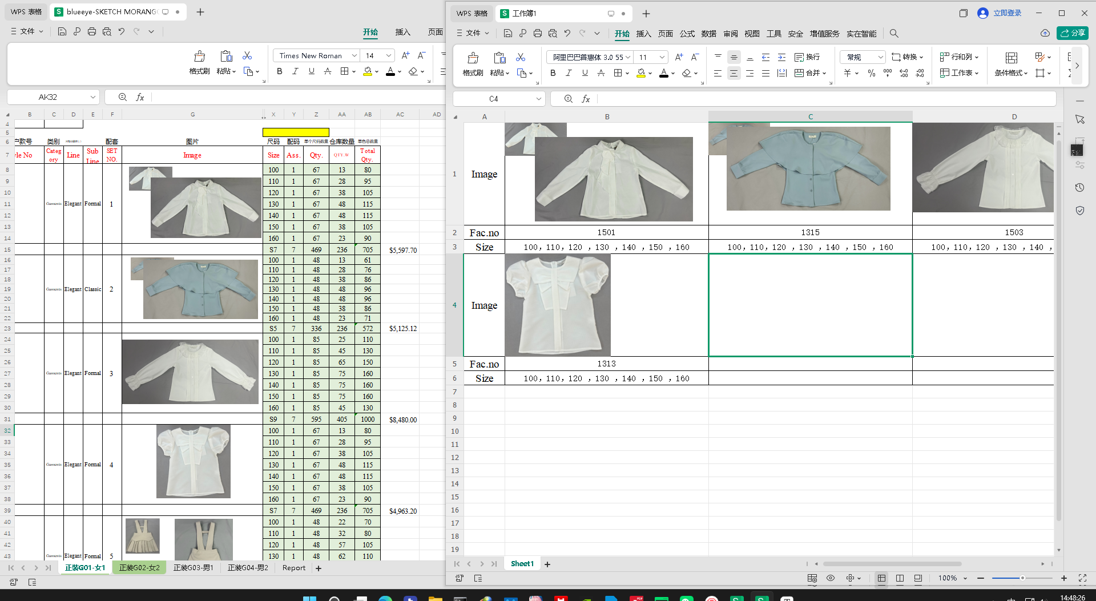Click the green 分享 share button

tap(1072, 33)
